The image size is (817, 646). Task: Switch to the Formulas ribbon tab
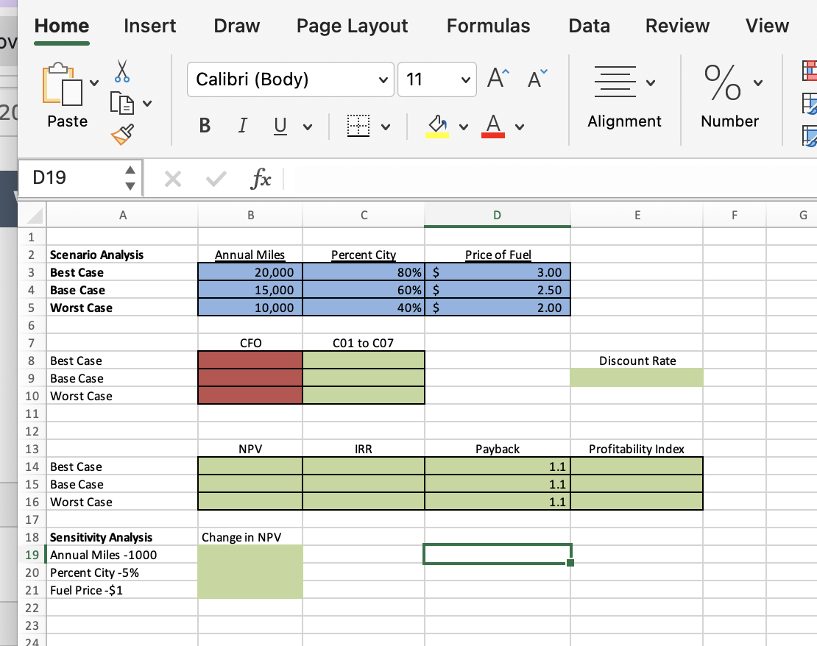click(488, 26)
